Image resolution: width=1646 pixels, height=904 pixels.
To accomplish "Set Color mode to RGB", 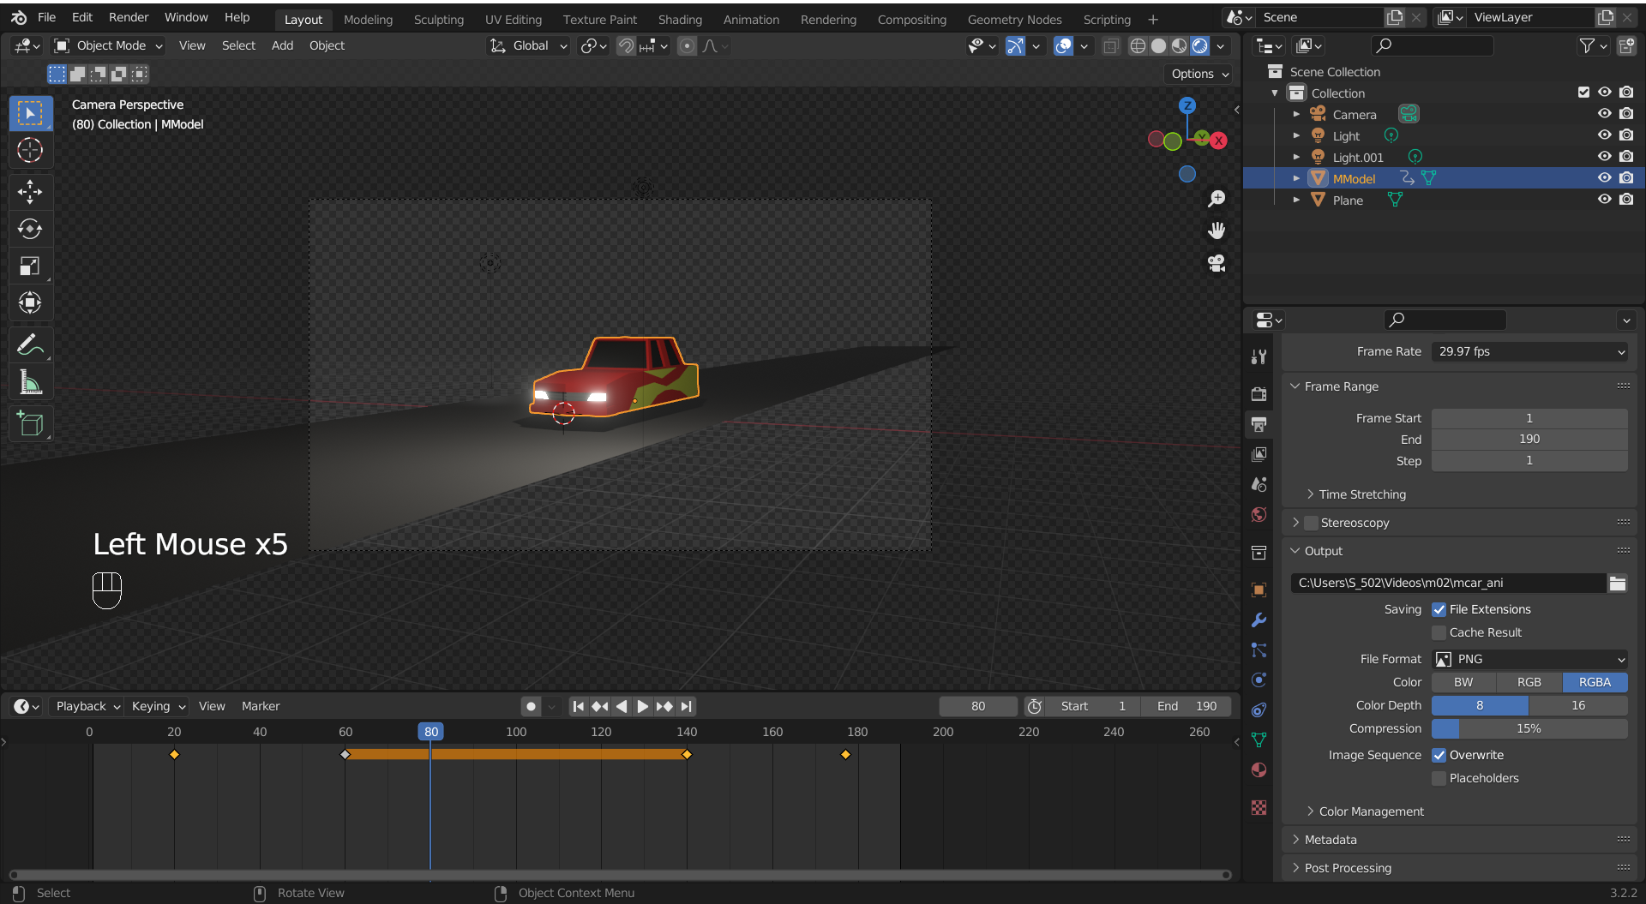I will (1529, 683).
